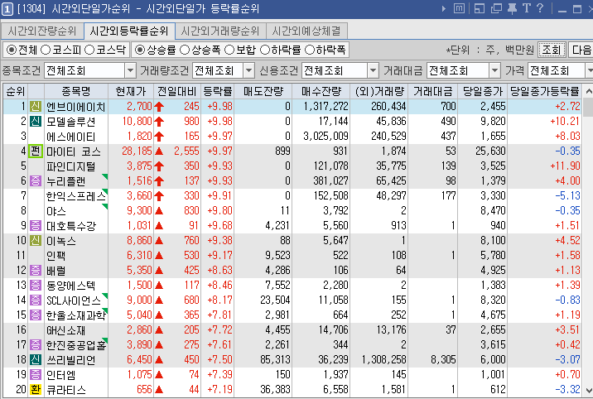
Task: Click the +11.90 closing rate cell
Action: (566, 166)
